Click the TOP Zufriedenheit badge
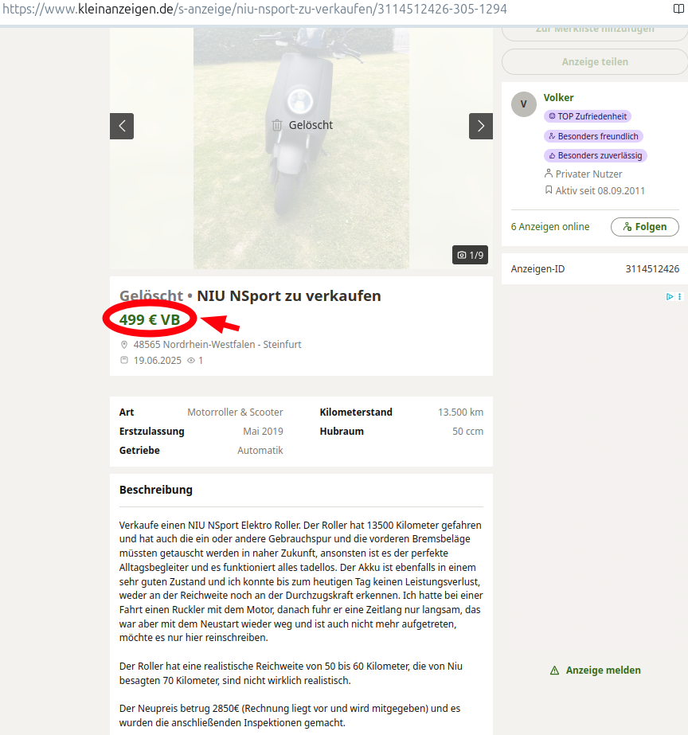 pos(588,116)
